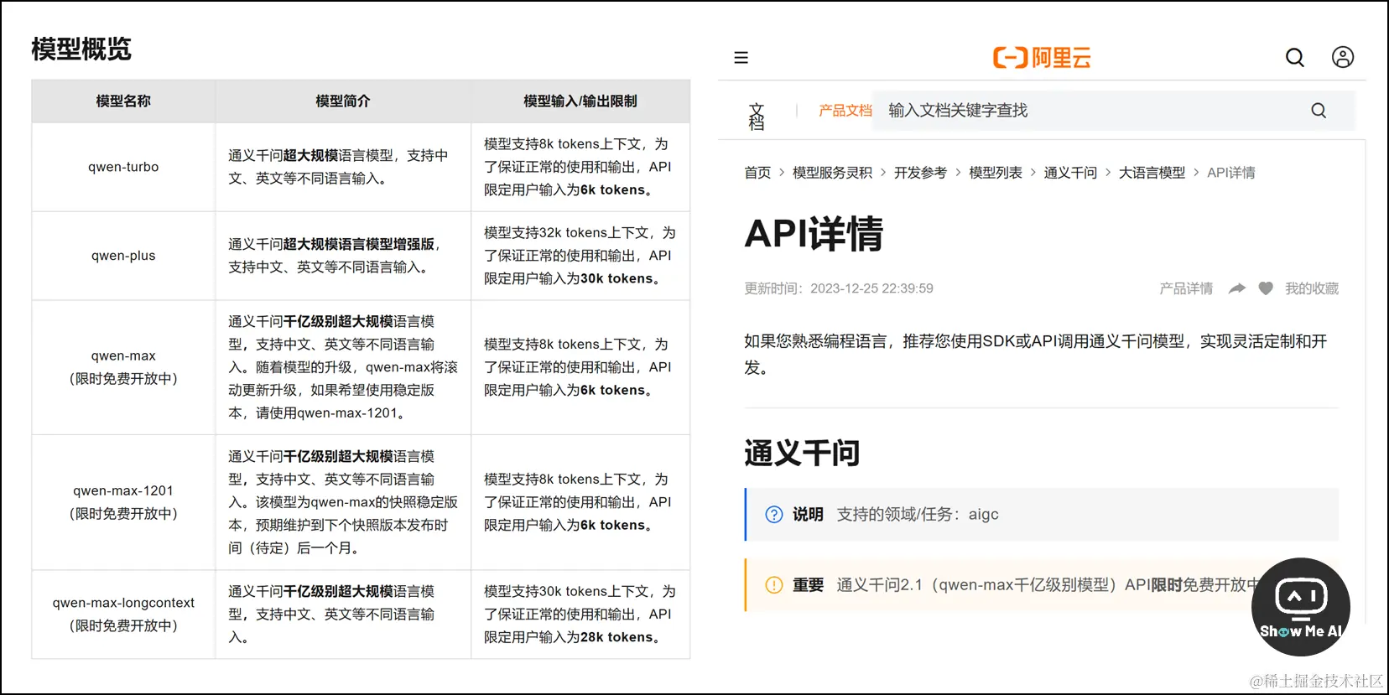Click the warning icon beside 重要

tap(774, 585)
